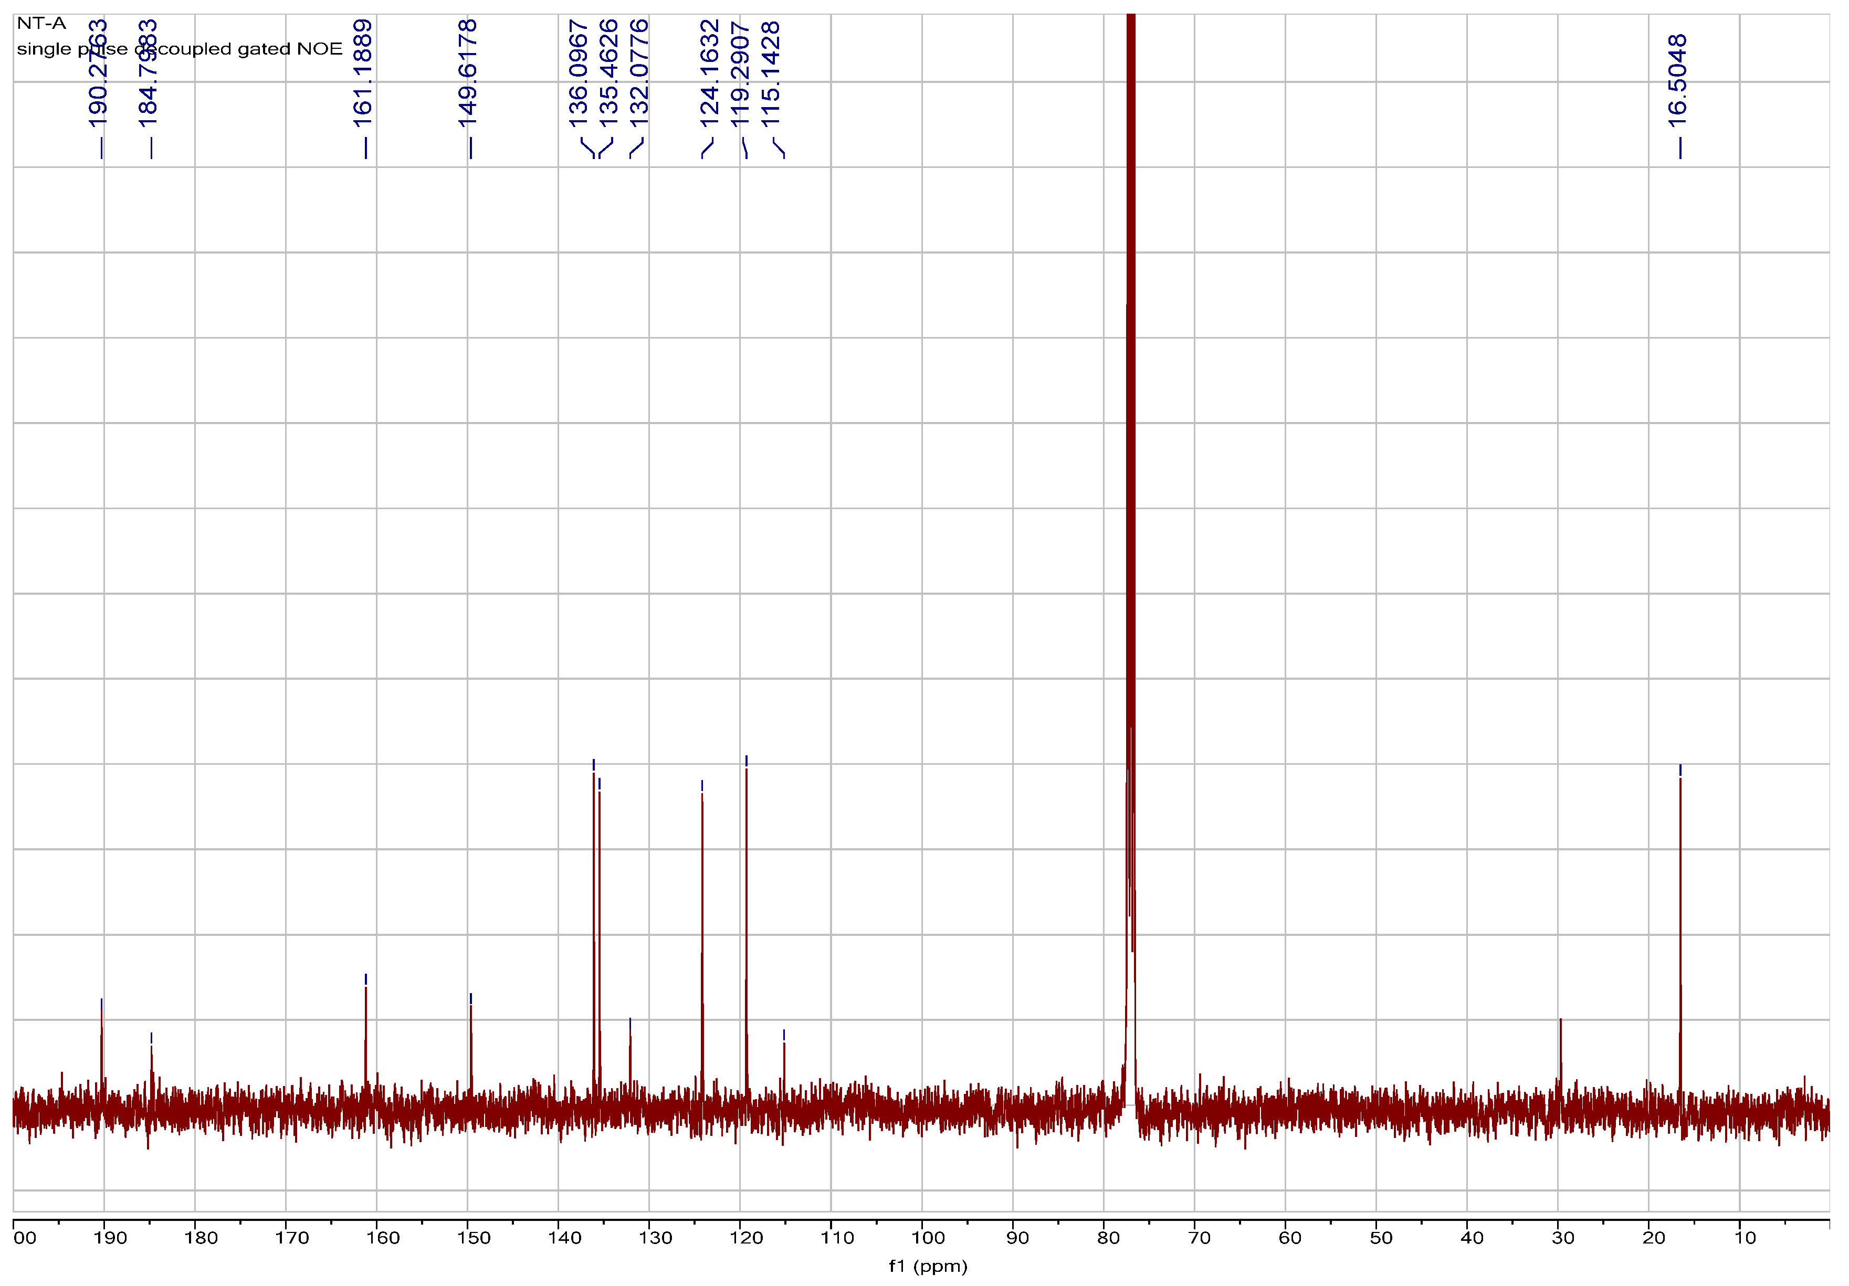The image size is (1849, 1286).
Task: Click the 'single pulse decoupled gated NOE' text
Action: coord(180,49)
